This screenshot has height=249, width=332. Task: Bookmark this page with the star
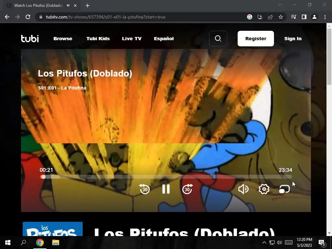281,17
